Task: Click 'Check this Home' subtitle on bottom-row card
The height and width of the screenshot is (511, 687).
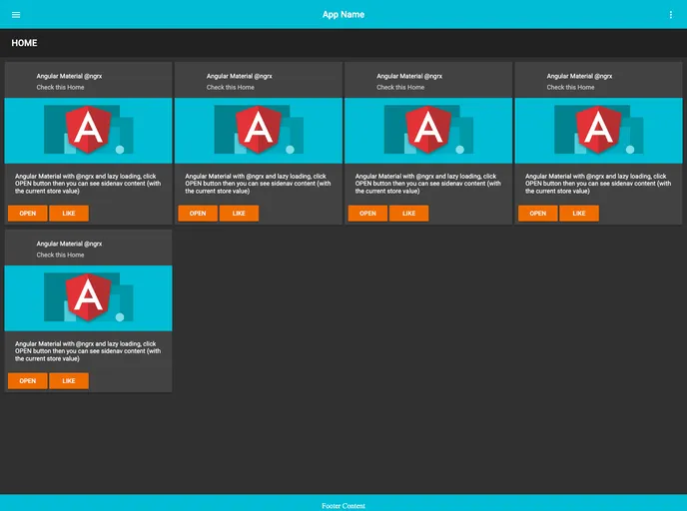Action: (60, 255)
